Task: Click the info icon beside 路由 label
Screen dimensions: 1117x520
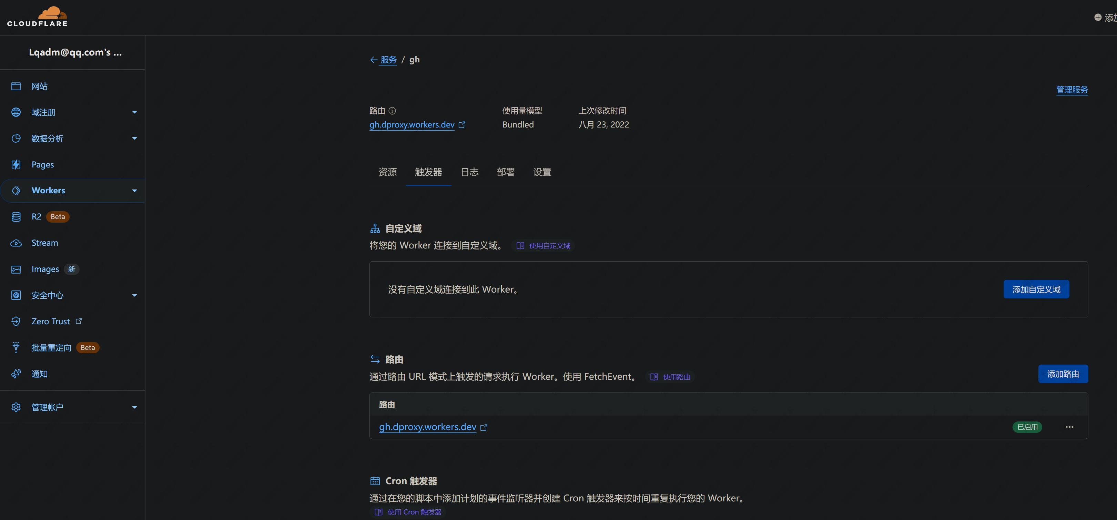Action: (x=392, y=111)
